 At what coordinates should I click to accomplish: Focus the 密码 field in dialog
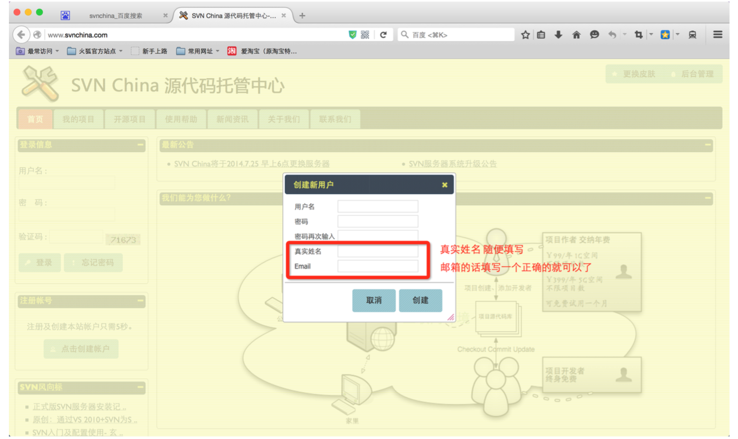coord(378,221)
